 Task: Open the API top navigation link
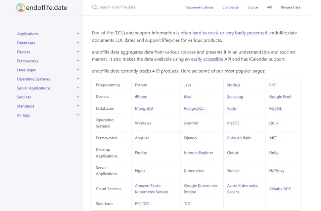pos(269,7)
